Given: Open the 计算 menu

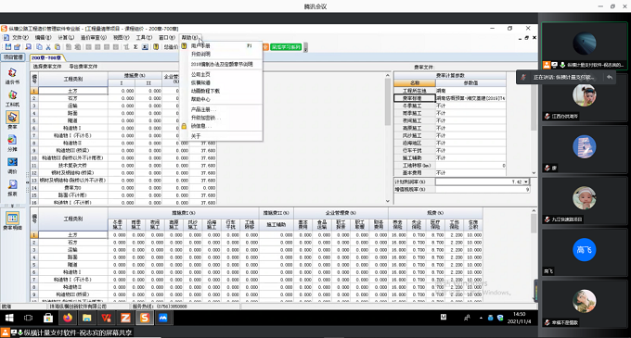Looking at the screenshot, I should pyautogui.click(x=66, y=37).
